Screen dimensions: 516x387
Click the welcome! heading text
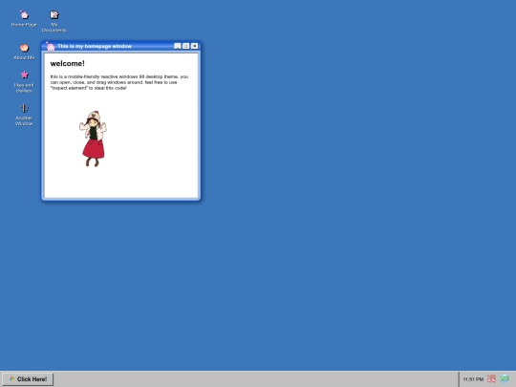pyautogui.click(x=68, y=63)
